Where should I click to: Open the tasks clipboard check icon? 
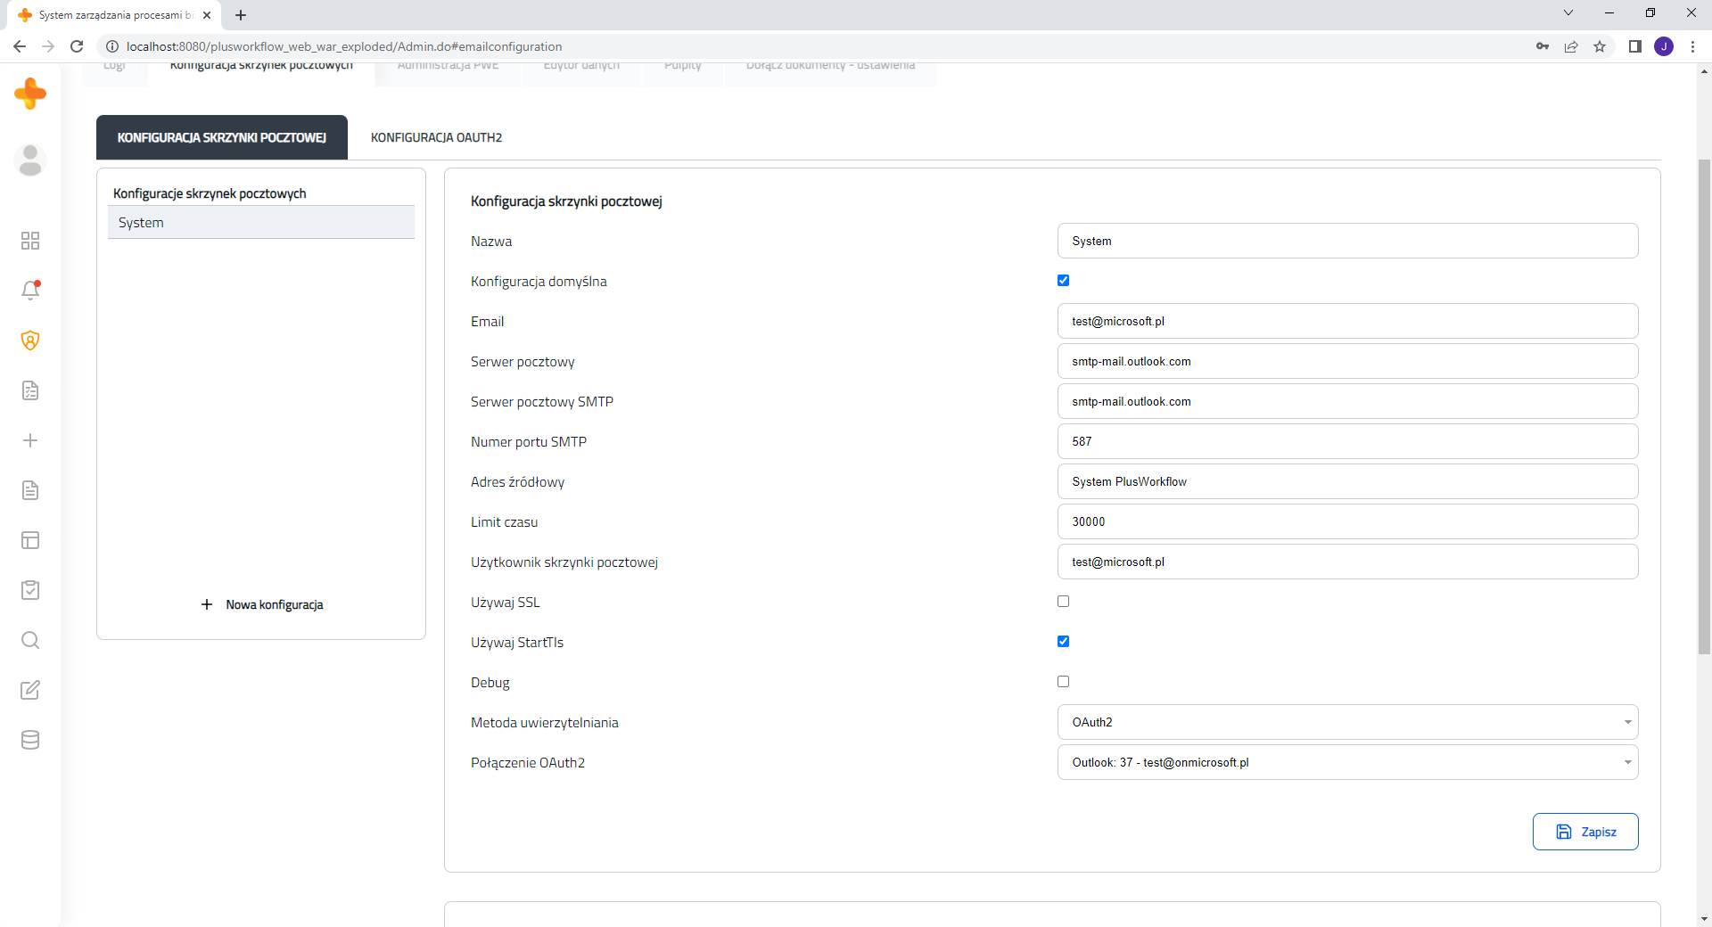click(30, 590)
